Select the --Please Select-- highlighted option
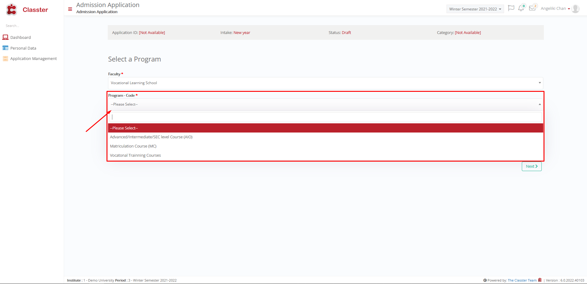This screenshot has width=587, height=284. (326, 128)
